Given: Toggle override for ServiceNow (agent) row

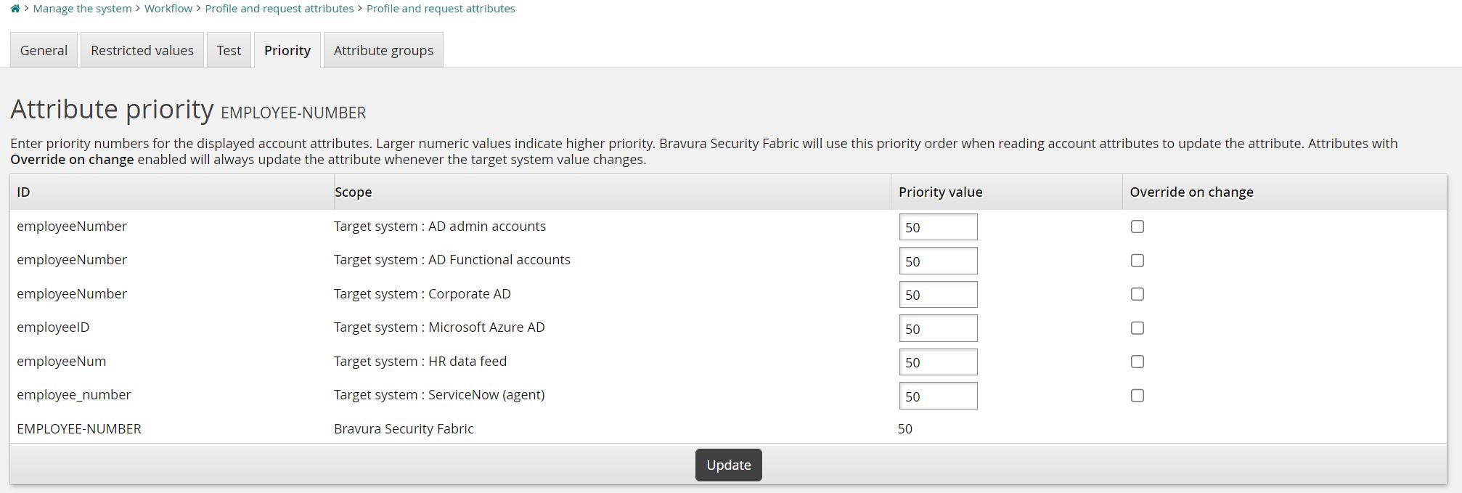Looking at the screenshot, I should tap(1138, 396).
